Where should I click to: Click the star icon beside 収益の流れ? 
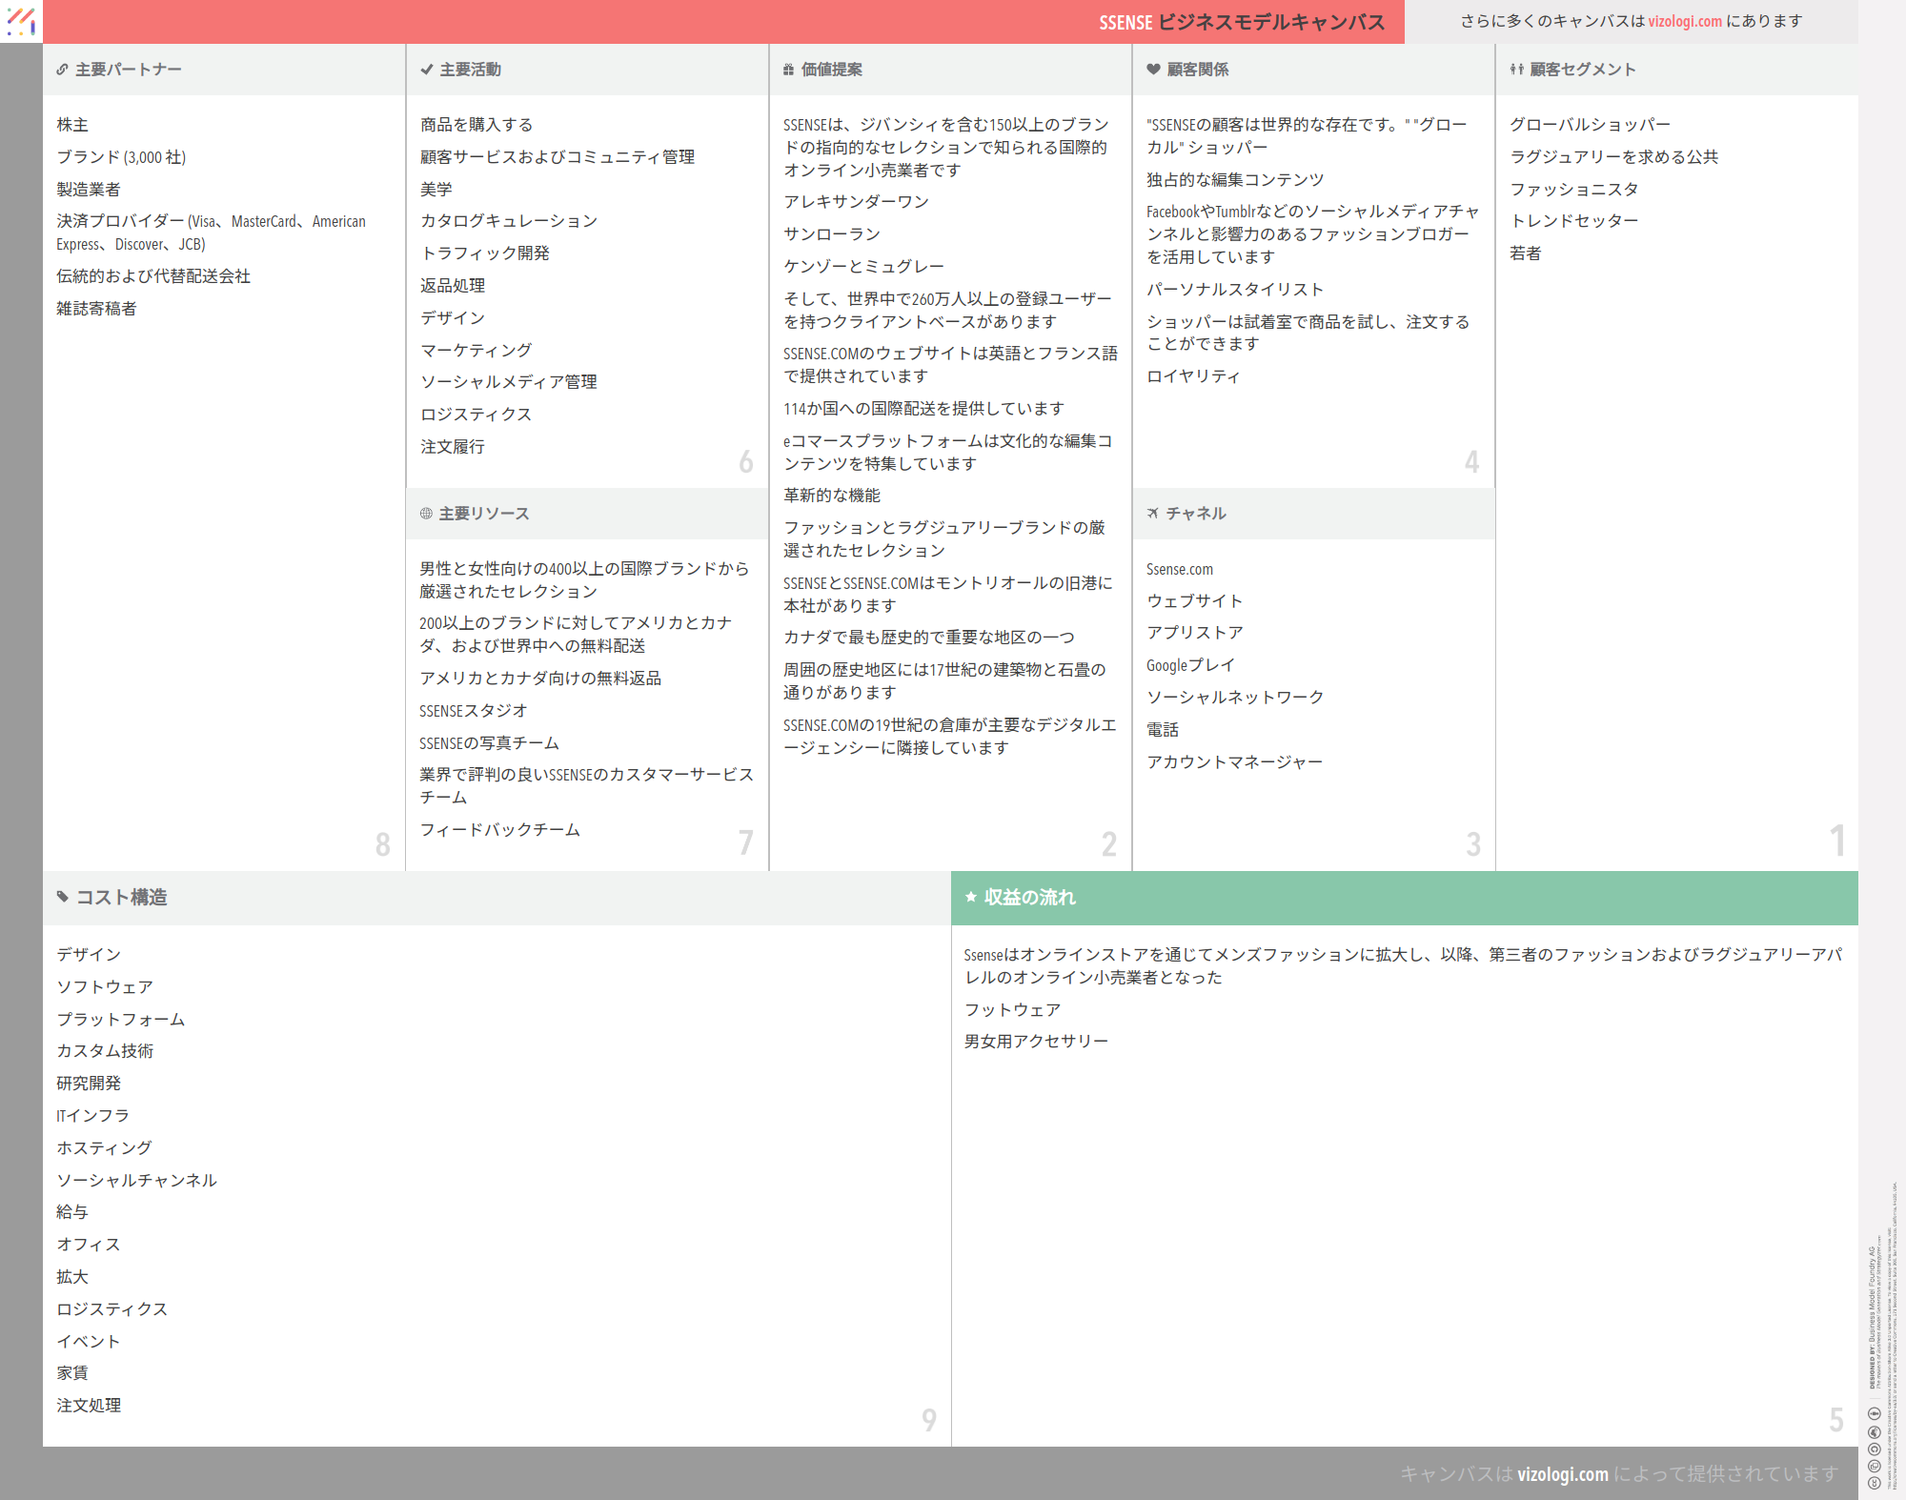[971, 897]
